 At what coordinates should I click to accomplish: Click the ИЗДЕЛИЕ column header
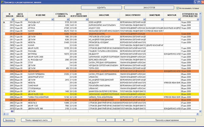coord(41,15)
